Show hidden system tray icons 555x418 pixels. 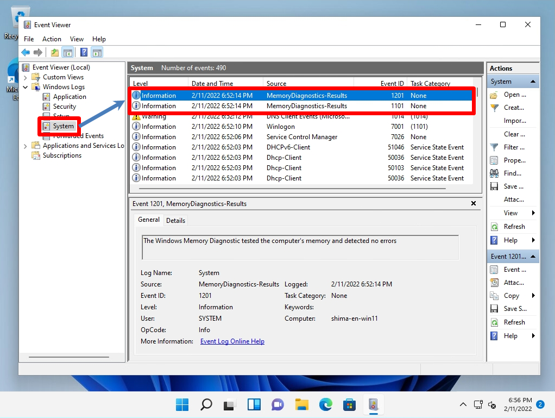463,404
